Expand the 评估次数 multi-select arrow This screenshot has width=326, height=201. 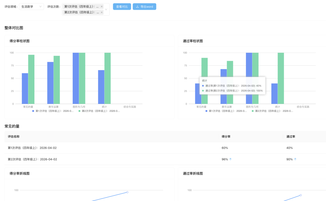(x=106, y=9)
